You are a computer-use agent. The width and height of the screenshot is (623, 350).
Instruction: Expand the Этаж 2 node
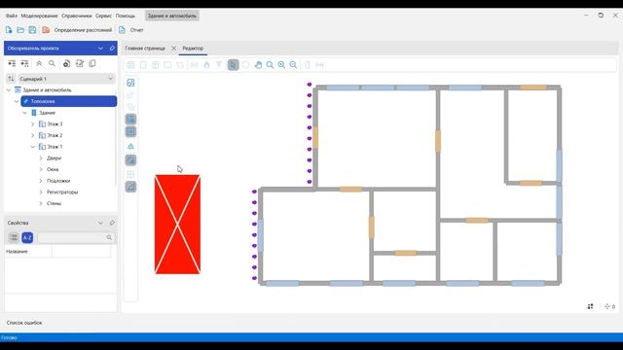32,135
